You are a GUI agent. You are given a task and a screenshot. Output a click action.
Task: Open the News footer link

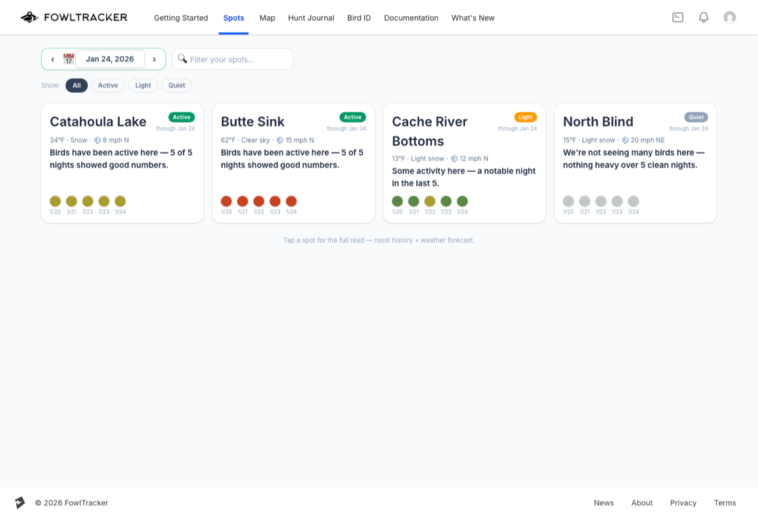pyautogui.click(x=604, y=503)
